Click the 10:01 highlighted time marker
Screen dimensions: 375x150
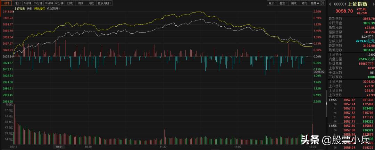point(59,147)
